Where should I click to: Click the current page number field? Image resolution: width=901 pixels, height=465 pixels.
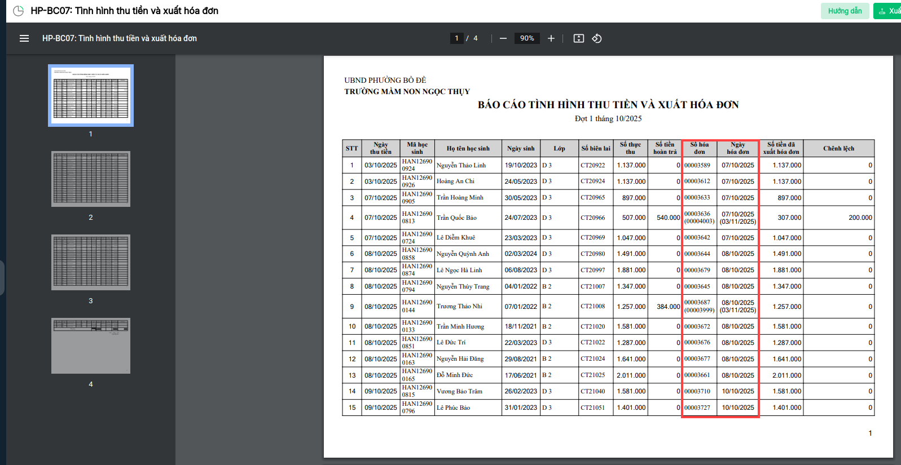(456, 38)
